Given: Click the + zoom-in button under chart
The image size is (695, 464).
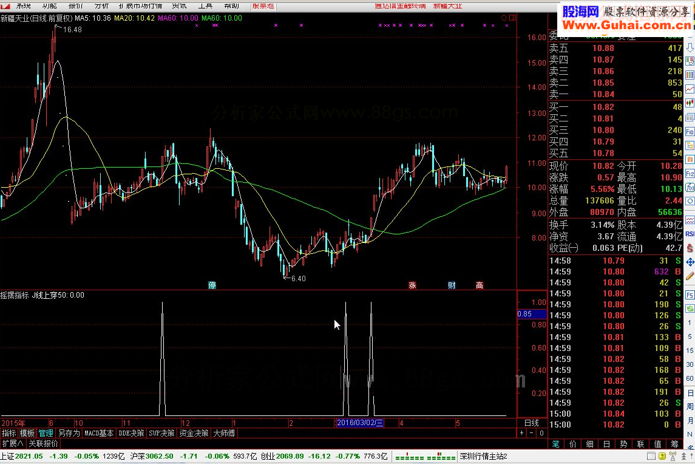Looking at the screenshot, I should coord(521,433).
